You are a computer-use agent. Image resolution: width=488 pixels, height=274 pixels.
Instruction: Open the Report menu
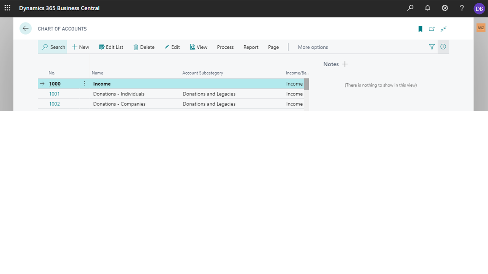pyautogui.click(x=251, y=47)
